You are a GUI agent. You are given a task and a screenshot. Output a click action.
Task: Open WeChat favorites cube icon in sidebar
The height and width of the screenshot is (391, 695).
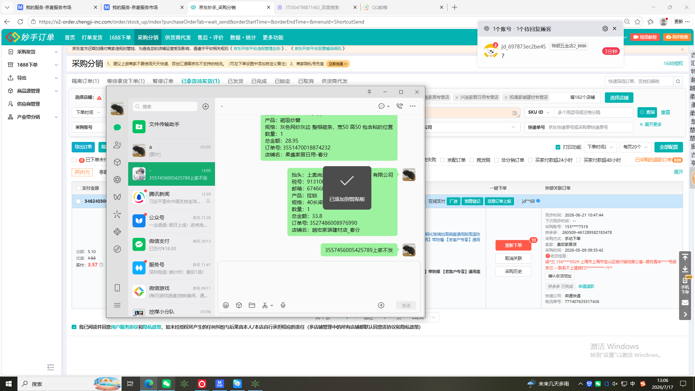click(117, 162)
